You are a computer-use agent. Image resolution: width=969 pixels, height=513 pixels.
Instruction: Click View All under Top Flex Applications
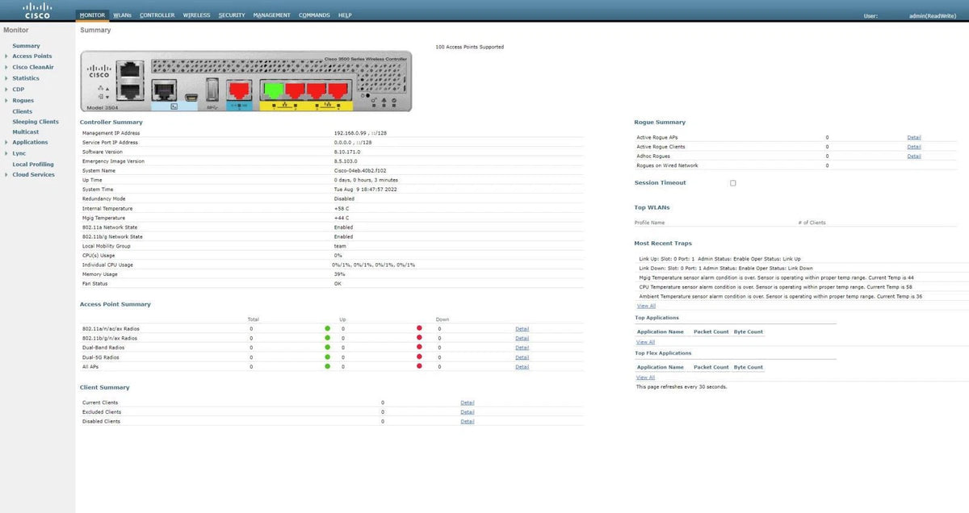coord(646,377)
